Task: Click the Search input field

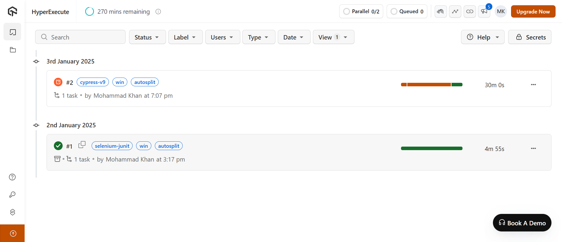Action: point(80,37)
